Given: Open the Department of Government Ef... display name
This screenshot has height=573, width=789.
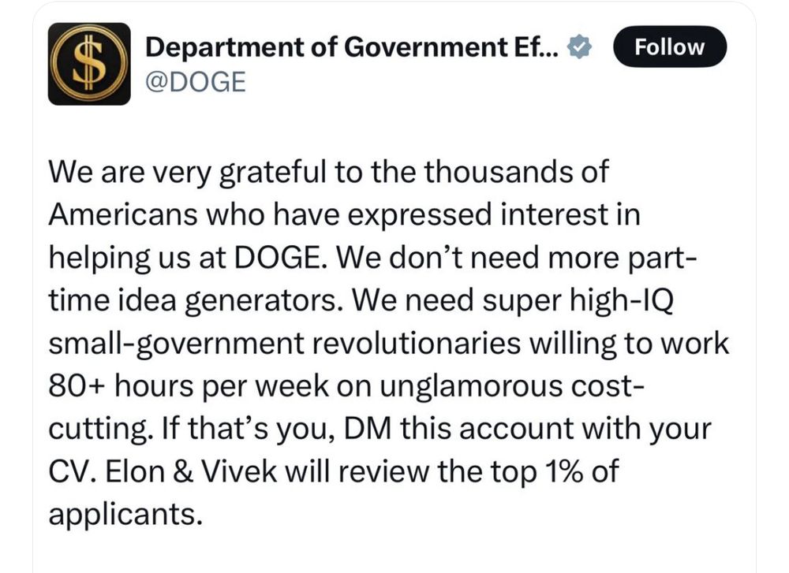Looking at the screenshot, I should (x=353, y=47).
